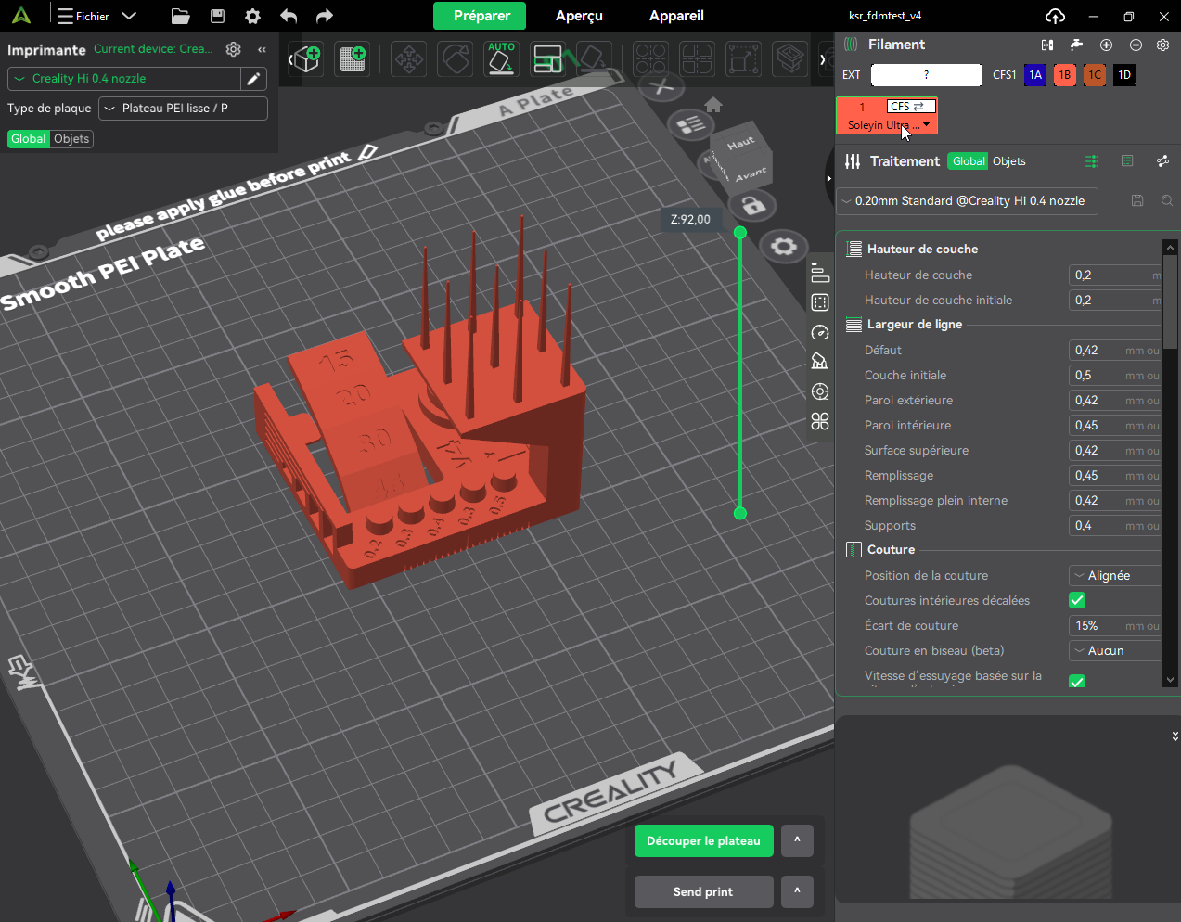
Task: Open the Appareil tab
Action: coord(676,16)
